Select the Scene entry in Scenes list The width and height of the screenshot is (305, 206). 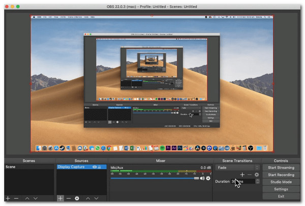pos(29,167)
